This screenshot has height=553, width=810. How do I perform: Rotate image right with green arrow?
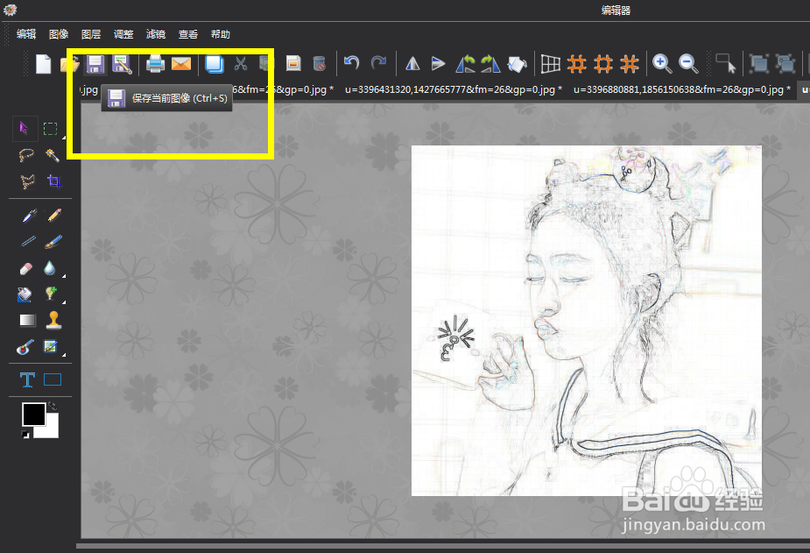pos(490,64)
